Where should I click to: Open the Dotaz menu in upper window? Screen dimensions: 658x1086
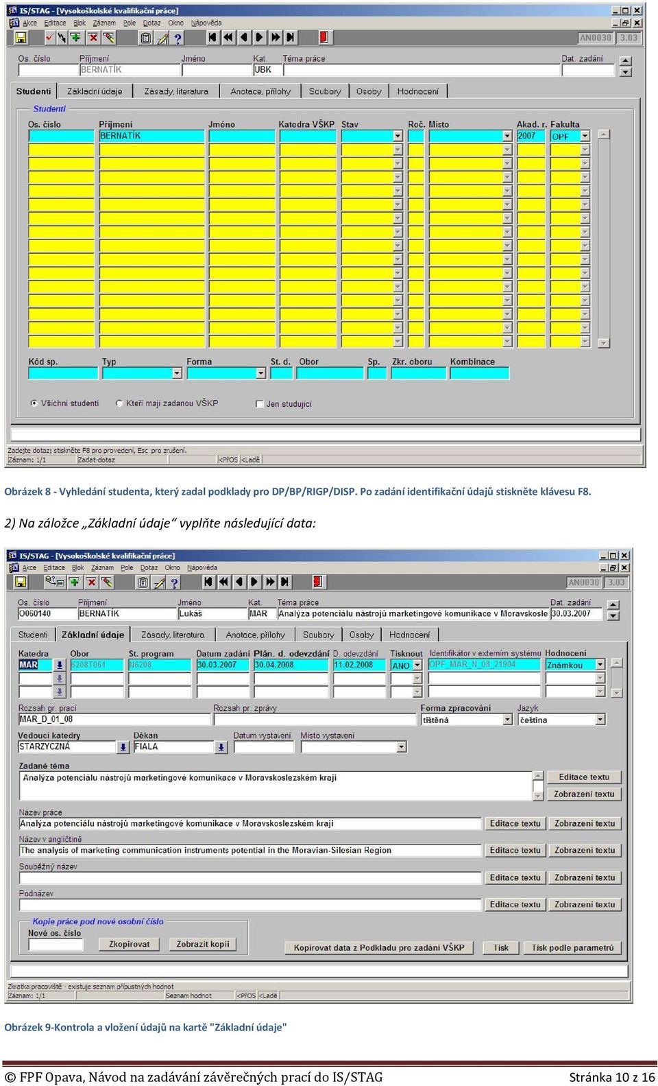coord(151,23)
